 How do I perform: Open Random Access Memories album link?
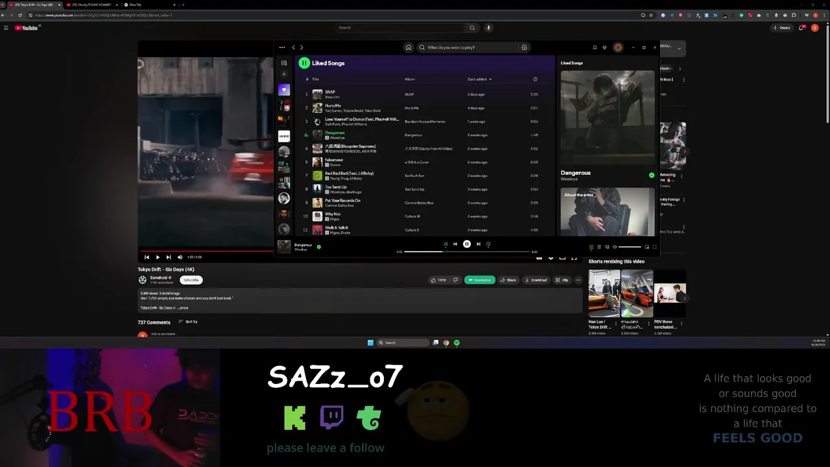click(x=425, y=121)
